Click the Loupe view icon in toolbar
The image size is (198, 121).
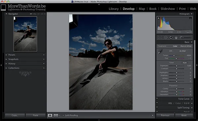pyautogui.click(x=50, y=115)
